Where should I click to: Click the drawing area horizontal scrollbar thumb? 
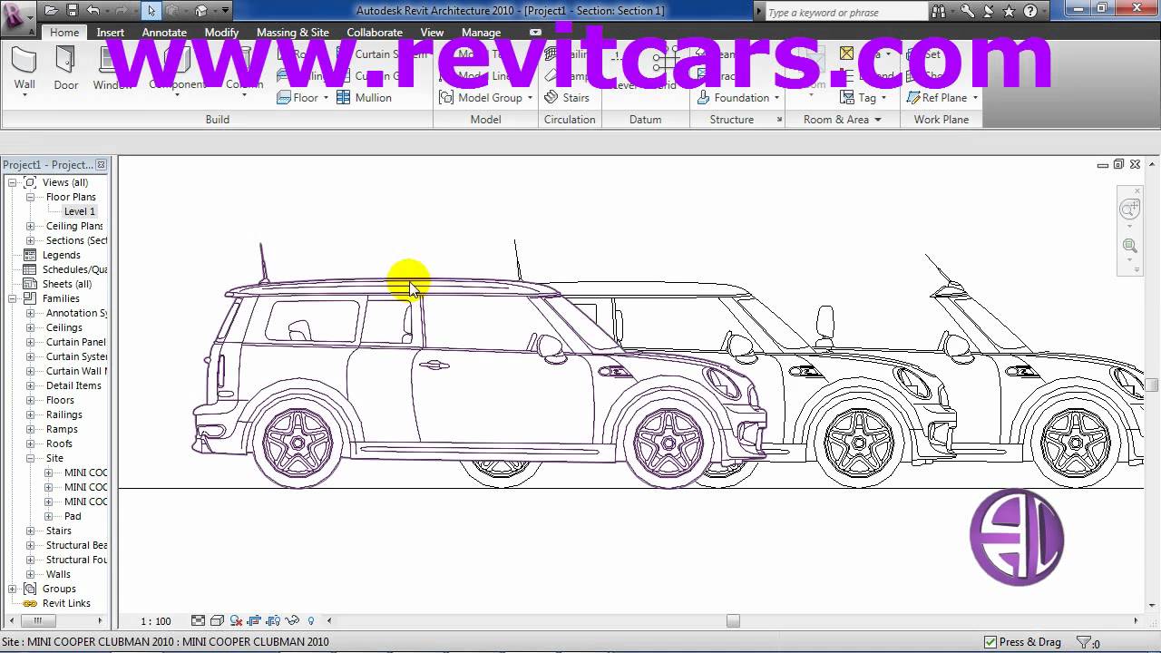point(733,621)
